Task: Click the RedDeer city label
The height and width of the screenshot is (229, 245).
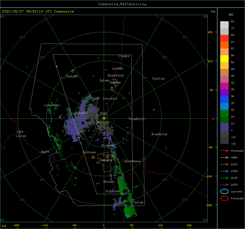Action: coord(115,83)
